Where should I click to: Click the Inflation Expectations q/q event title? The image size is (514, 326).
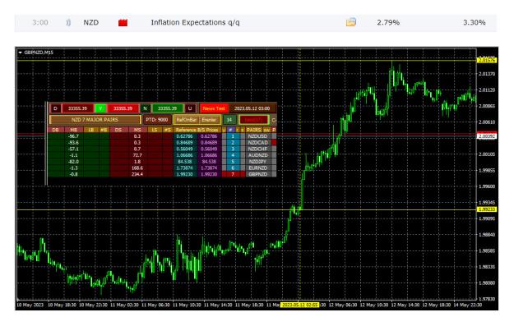196,23
